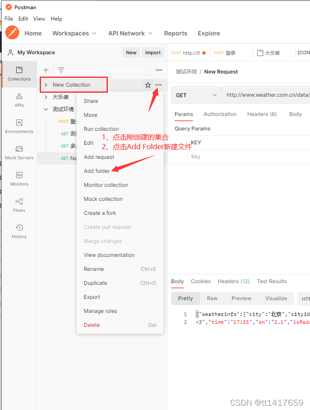Click the collections search field
Image resolution: width=310 pixels, height=410 pixels.
tap(102, 70)
